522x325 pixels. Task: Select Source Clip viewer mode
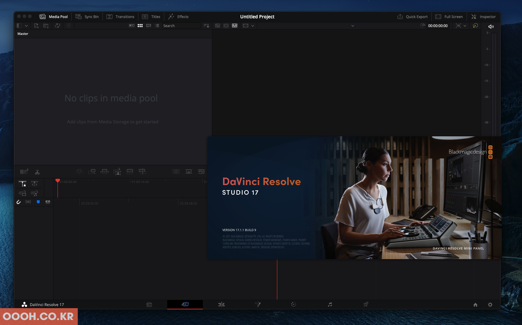tap(218, 26)
